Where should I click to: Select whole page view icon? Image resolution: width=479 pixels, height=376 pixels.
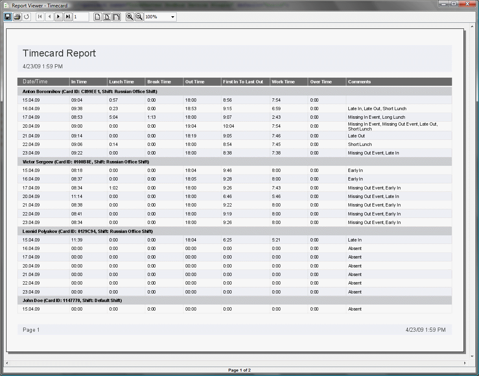(x=97, y=17)
